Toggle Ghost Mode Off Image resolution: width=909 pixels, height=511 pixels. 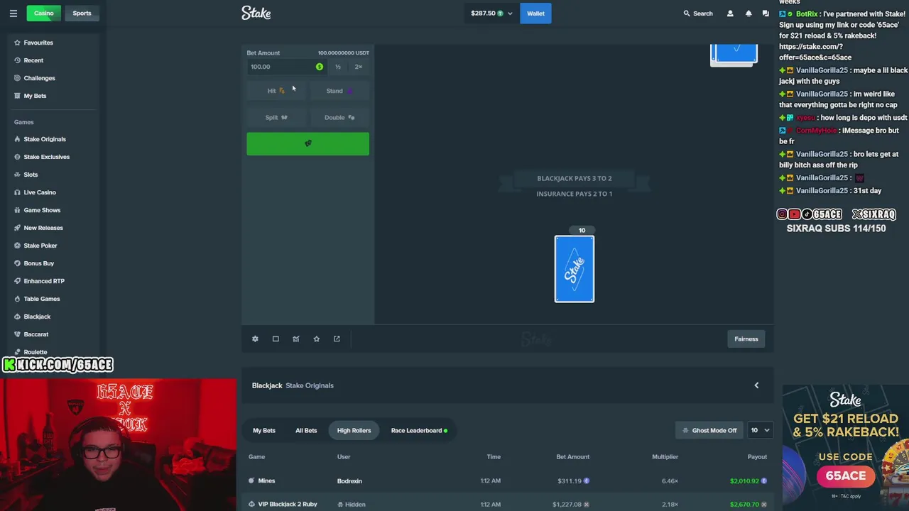click(x=709, y=430)
